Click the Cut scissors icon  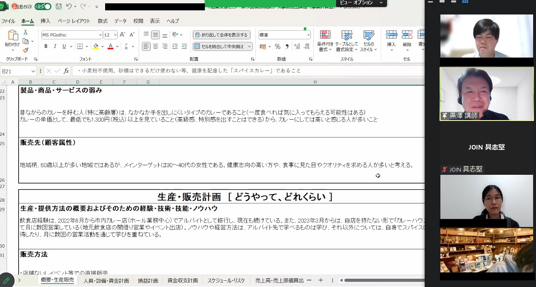pos(25,32)
